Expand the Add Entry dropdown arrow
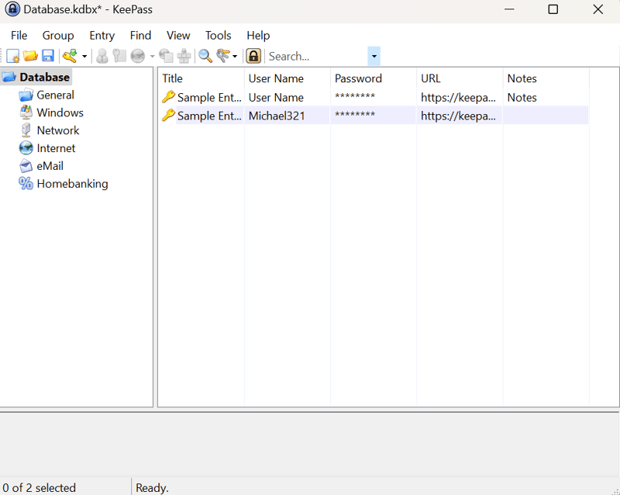The image size is (620, 495). [x=84, y=57]
